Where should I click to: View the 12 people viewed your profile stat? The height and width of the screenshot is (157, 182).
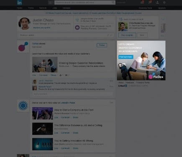(x=90, y=20)
